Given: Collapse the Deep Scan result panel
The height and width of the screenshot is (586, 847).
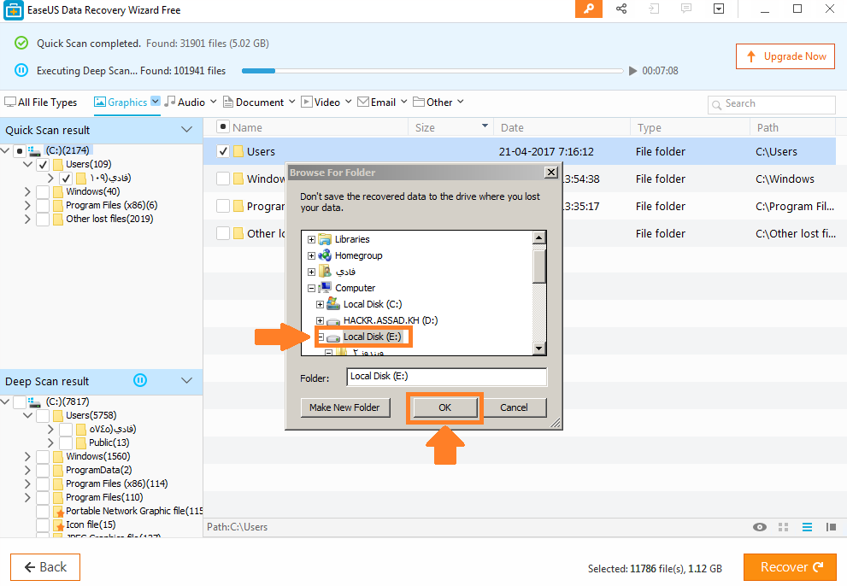Looking at the screenshot, I should [187, 381].
